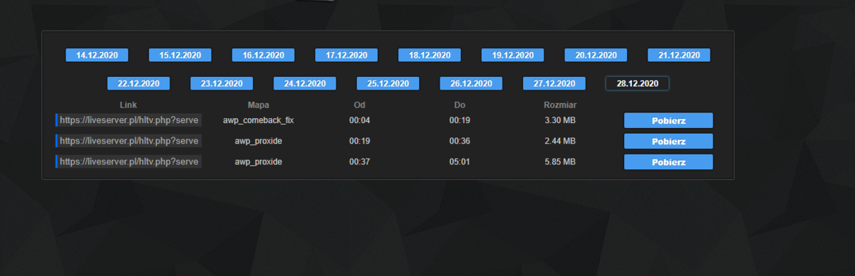Download the awp_comeback_fix demo with Pobierz

(x=668, y=120)
